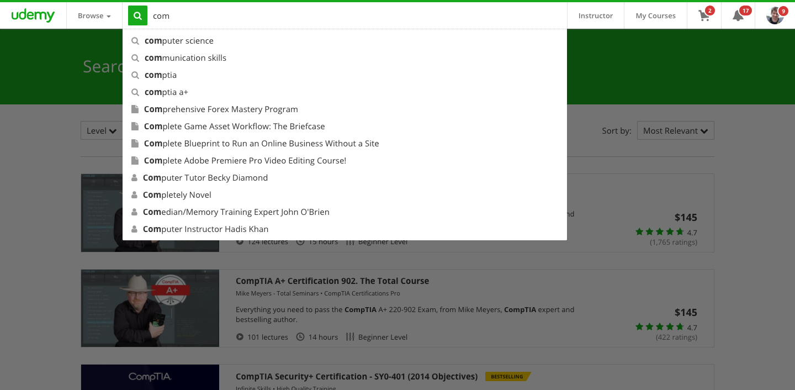Click the document icon beside Complete Game Asset Workflow
Viewport: 795px width, 390px height.
[135, 127]
